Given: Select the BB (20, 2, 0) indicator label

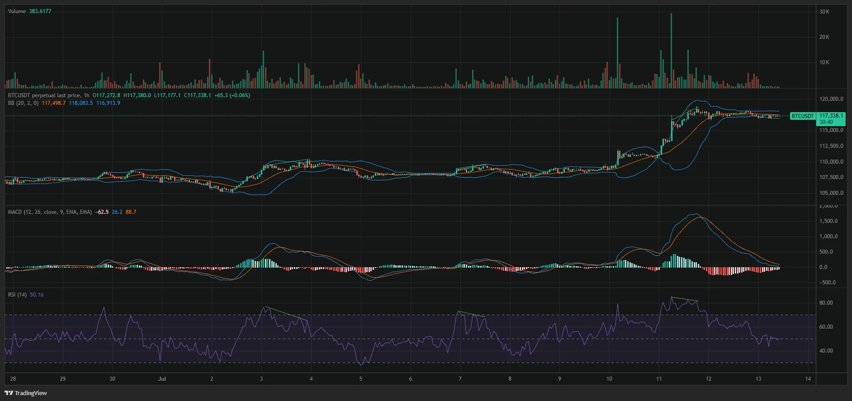Looking at the screenshot, I should pyautogui.click(x=23, y=103).
